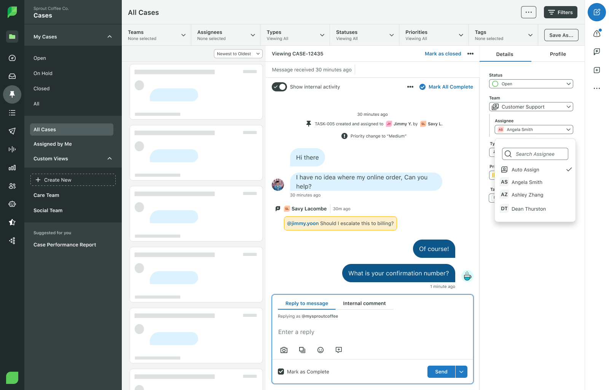609x390 pixels.
Task: Click the blue Compose icon button
Action: [x=596, y=12]
